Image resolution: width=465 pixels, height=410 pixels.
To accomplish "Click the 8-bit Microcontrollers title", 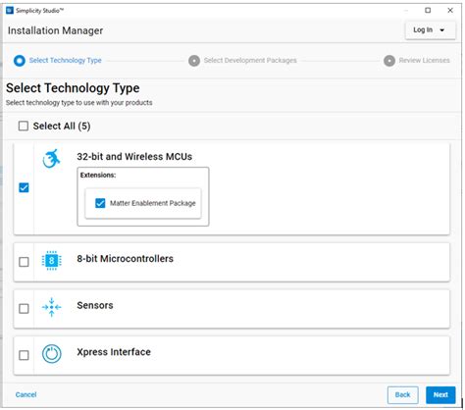I will [x=125, y=259].
